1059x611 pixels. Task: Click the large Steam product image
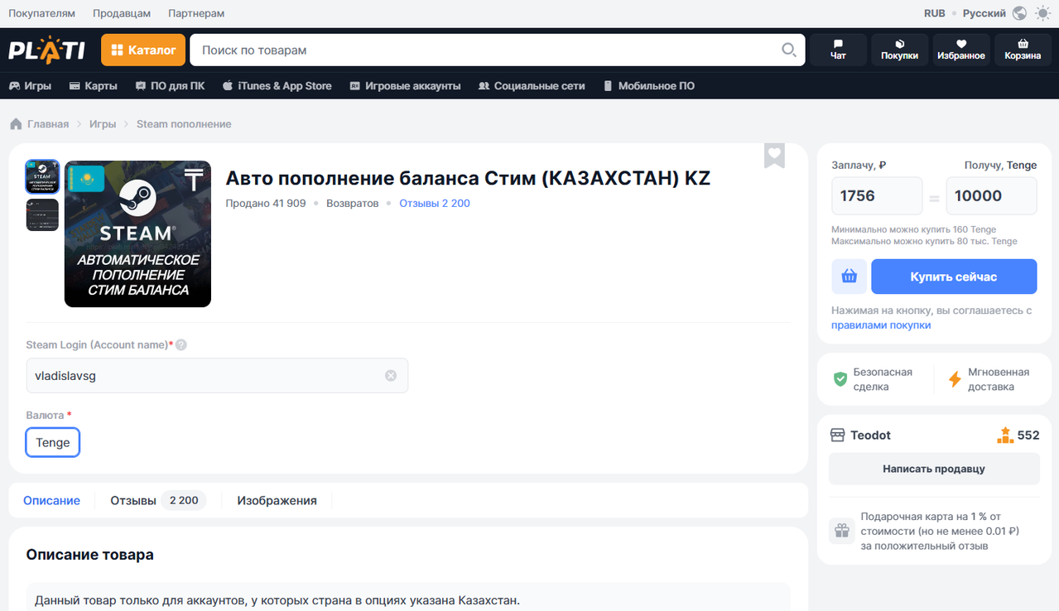(x=137, y=233)
